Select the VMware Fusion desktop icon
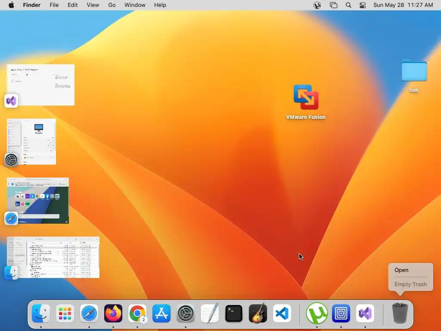The height and width of the screenshot is (331, 441). (306, 97)
